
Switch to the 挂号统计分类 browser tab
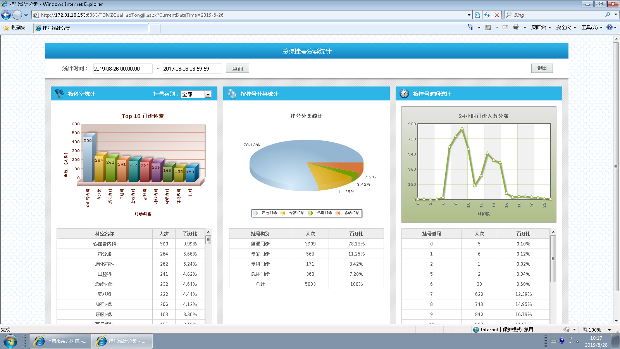(x=91, y=28)
